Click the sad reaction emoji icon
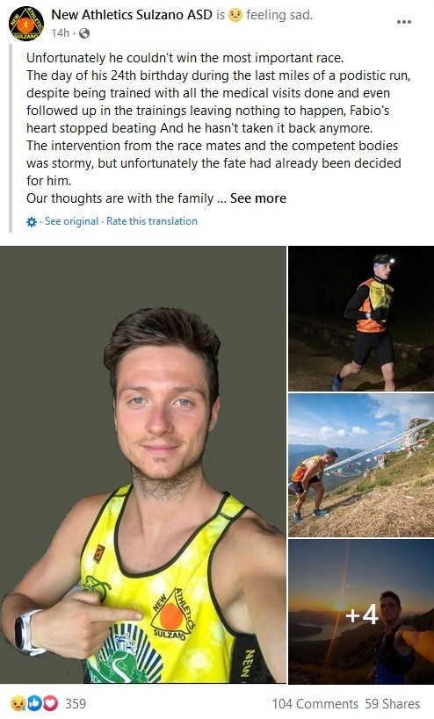This screenshot has width=434, height=719. point(18,703)
